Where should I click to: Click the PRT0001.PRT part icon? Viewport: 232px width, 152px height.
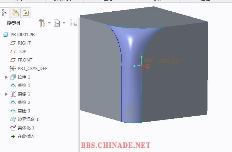[6, 35]
